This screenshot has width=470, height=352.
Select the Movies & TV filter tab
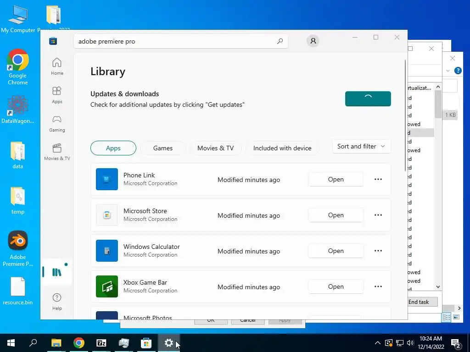click(x=216, y=148)
